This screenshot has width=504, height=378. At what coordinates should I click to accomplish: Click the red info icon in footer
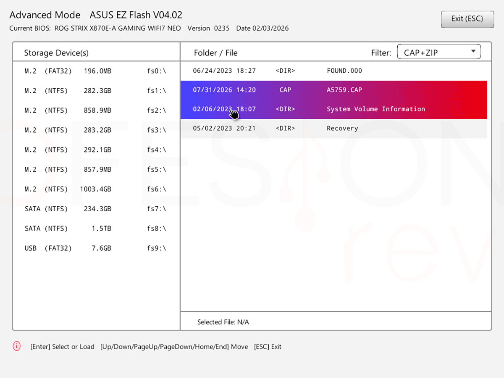[x=17, y=346]
